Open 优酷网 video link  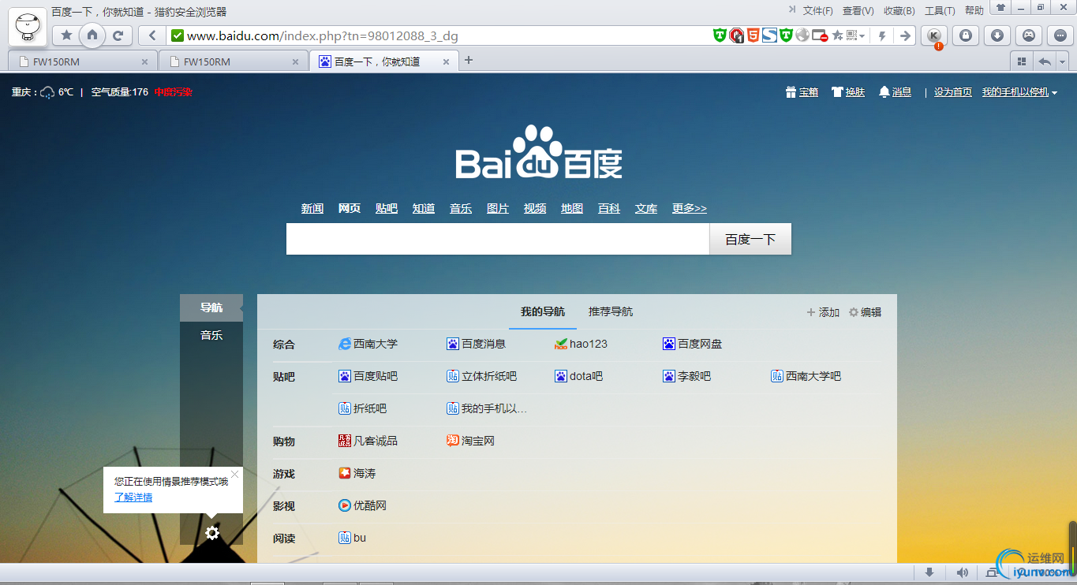click(x=363, y=505)
